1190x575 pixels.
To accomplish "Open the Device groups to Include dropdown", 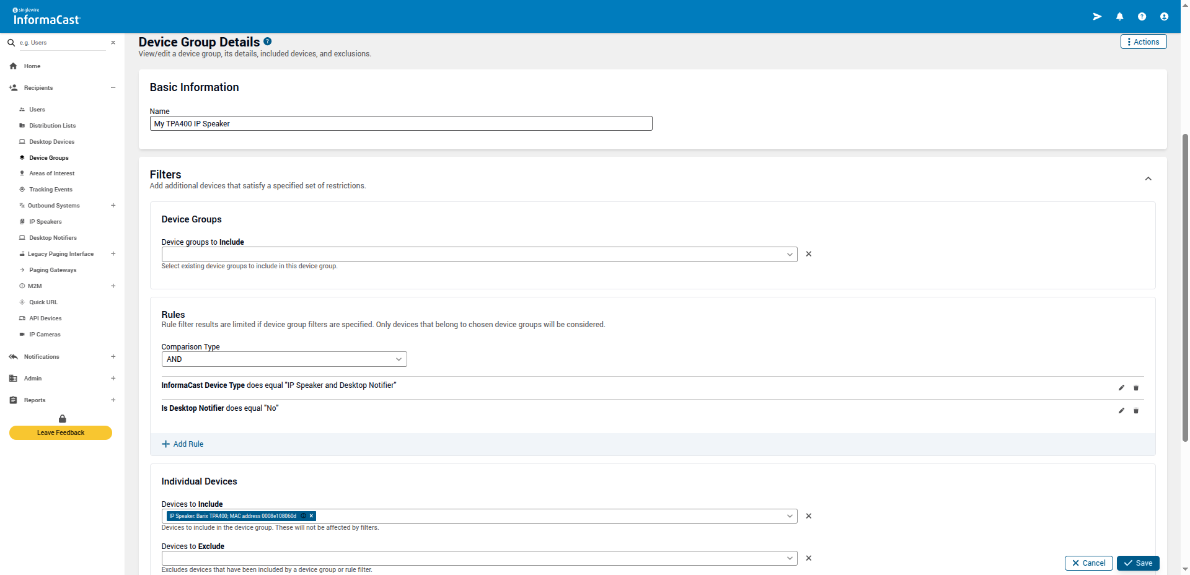I will pos(479,255).
